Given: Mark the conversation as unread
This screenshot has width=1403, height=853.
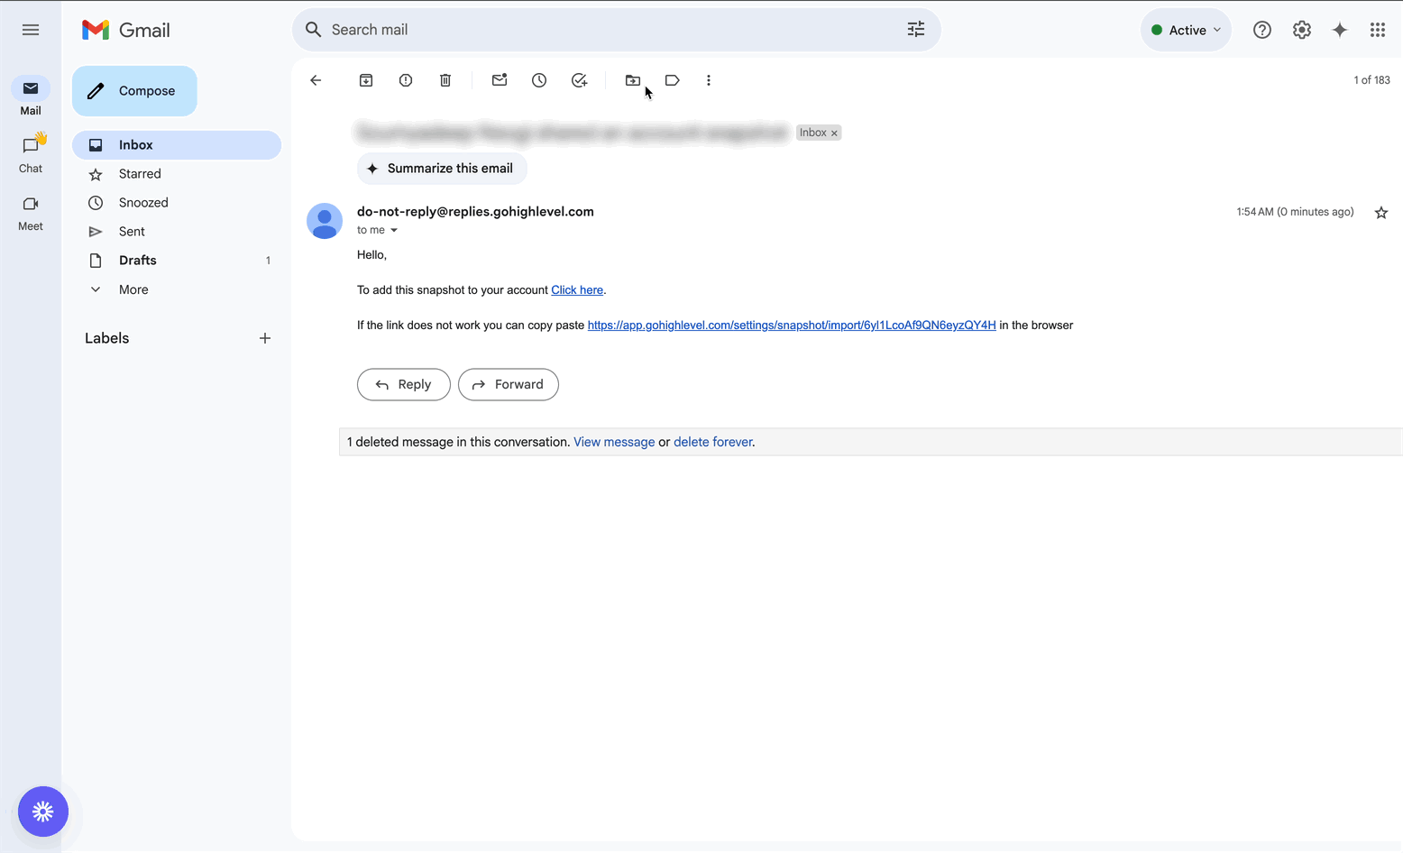Looking at the screenshot, I should pyautogui.click(x=500, y=80).
